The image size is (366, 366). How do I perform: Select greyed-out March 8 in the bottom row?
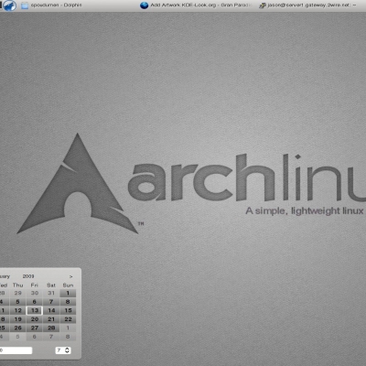pos(68,337)
